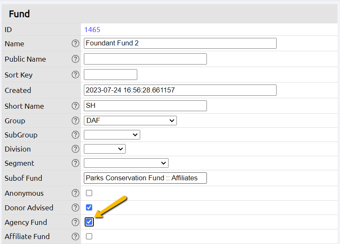
Task: Select the Donor Advised label
Action: (x=29, y=208)
